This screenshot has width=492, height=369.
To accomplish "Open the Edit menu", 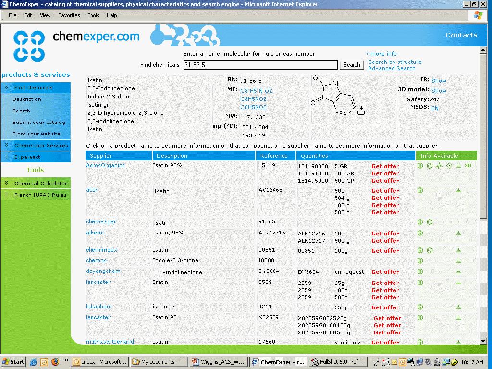I will click(28, 15).
